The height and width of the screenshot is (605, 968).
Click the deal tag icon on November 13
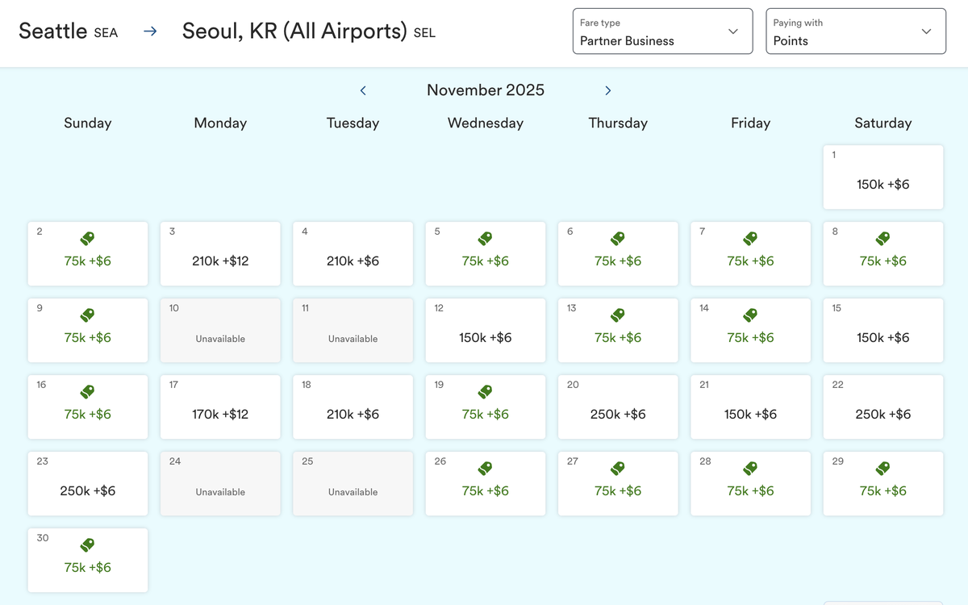[x=618, y=315]
